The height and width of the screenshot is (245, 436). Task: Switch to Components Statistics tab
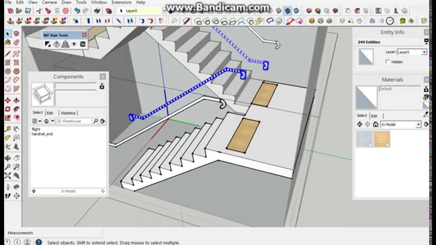(x=68, y=113)
